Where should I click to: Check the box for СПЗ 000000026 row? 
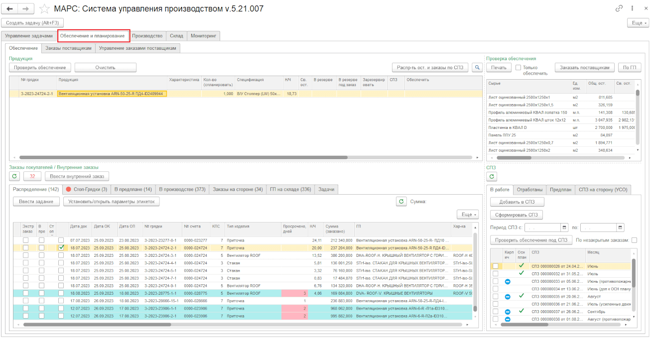tap(495, 266)
